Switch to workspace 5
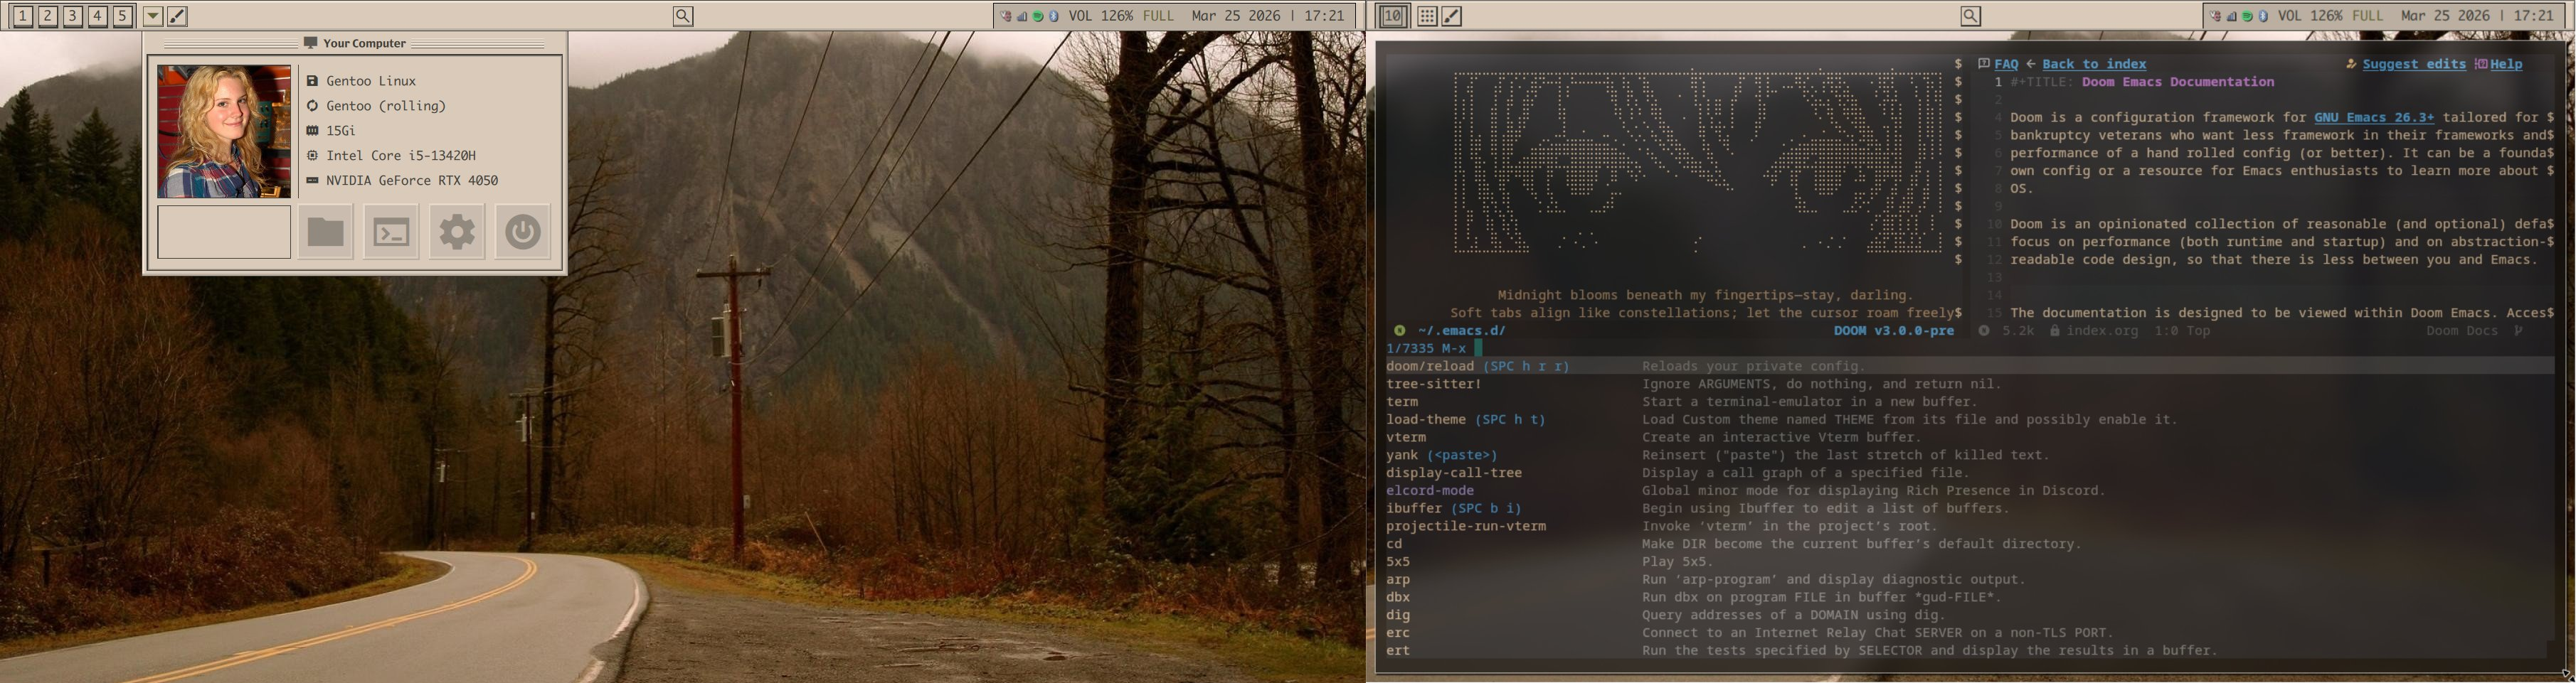 123,16
